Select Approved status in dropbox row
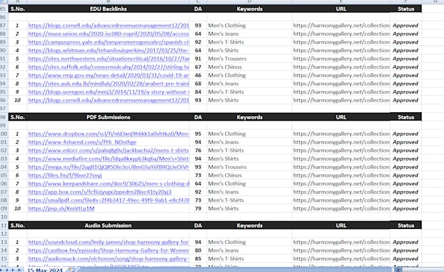This screenshot has height=272, width=444. pos(405,134)
